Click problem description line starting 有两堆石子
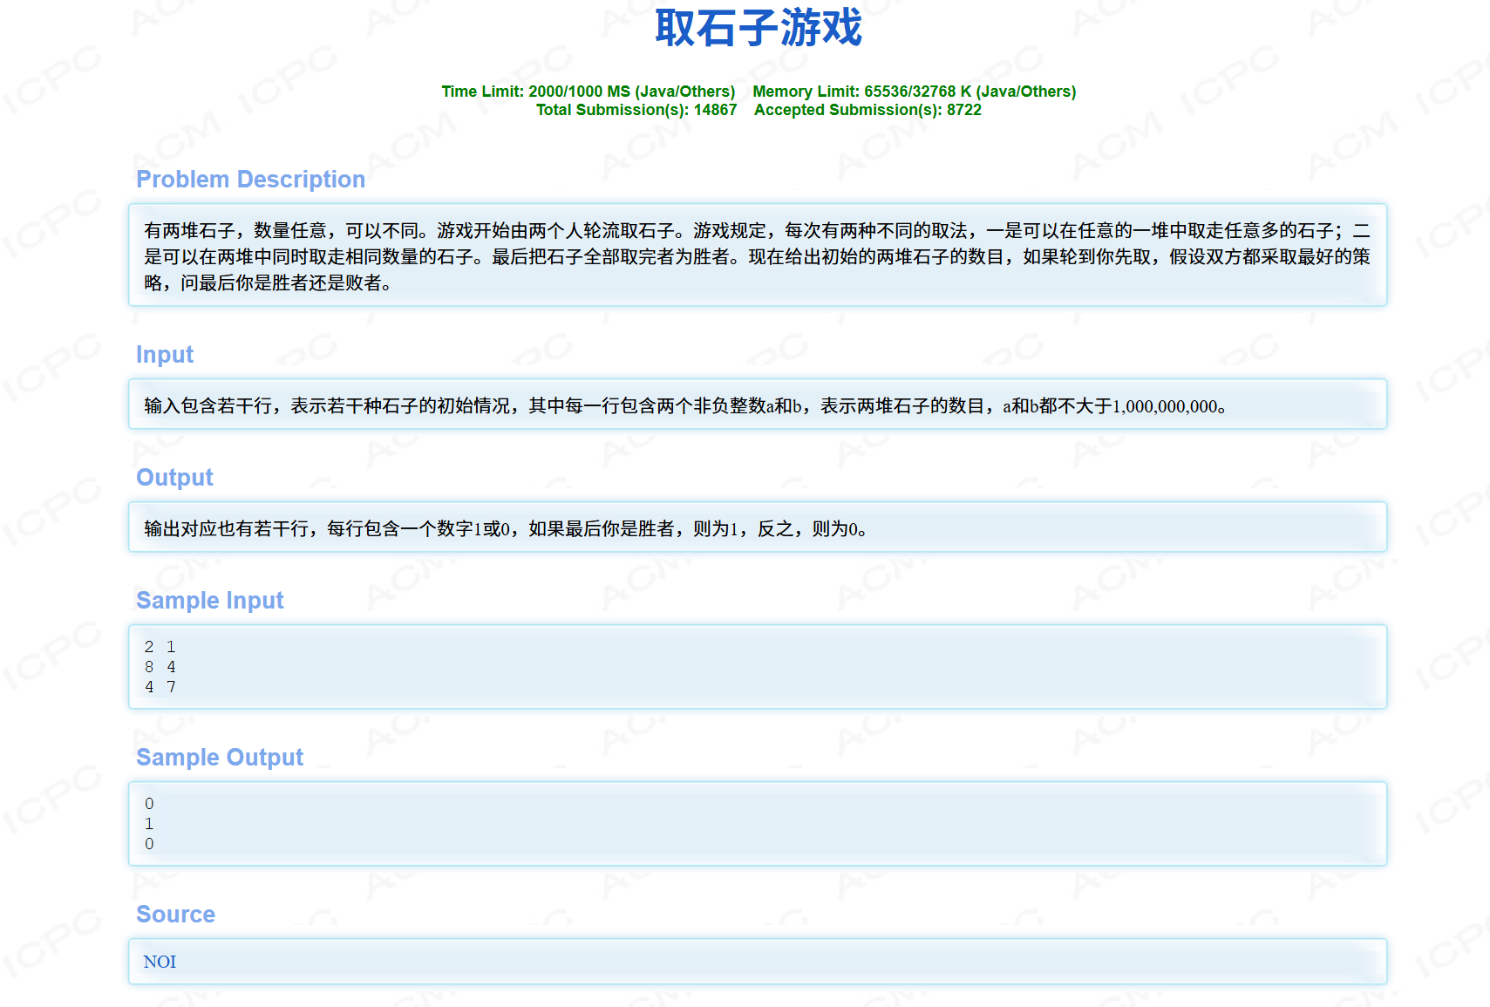 [x=758, y=230]
